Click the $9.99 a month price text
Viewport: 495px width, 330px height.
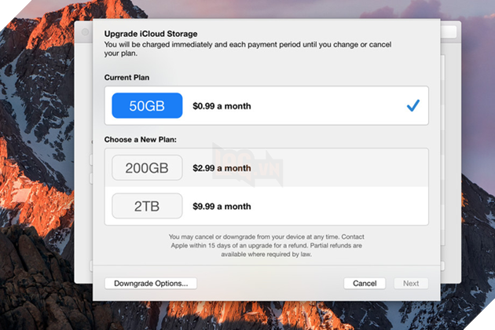222,206
